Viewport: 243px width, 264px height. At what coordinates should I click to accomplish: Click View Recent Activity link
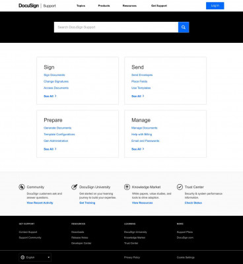pyautogui.click(x=40, y=203)
